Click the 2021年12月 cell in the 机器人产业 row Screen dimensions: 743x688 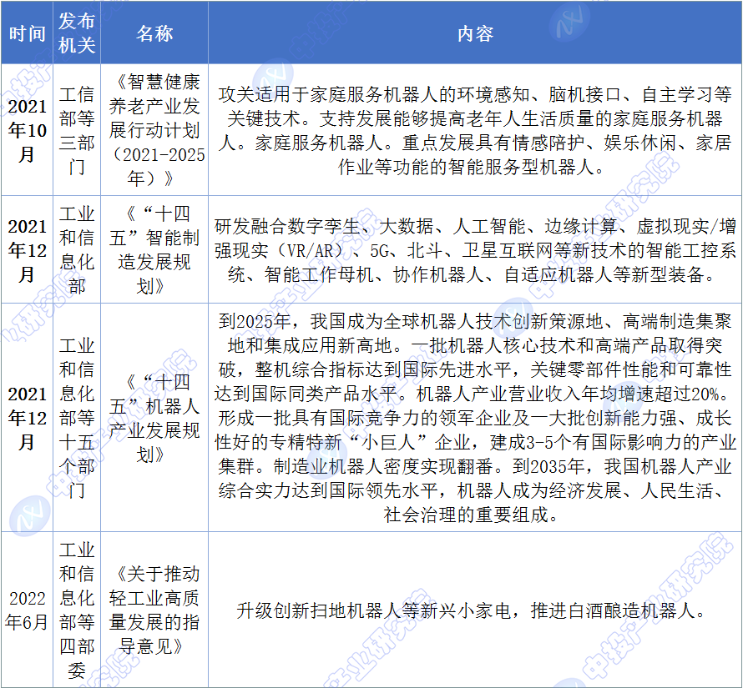click(27, 417)
